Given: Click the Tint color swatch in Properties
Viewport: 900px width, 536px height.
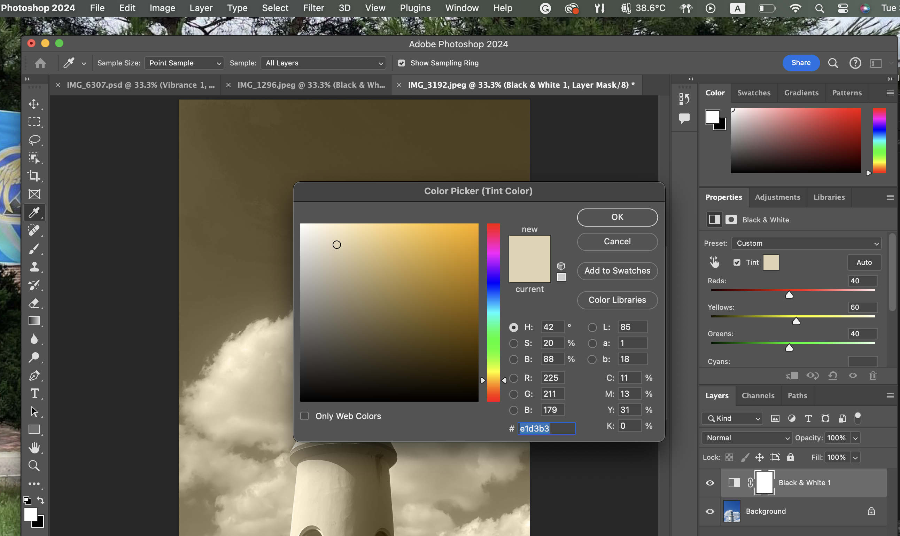Looking at the screenshot, I should pyautogui.click(x=770, y=262).
